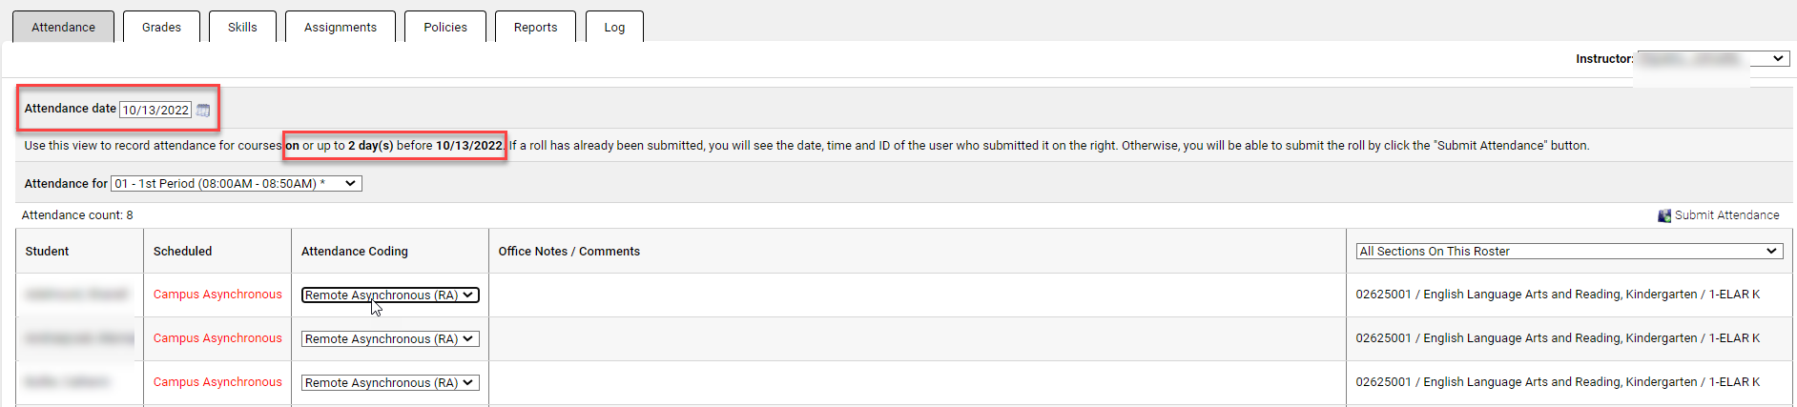Click the Attendance Coding column header

(x=354, y=252)
